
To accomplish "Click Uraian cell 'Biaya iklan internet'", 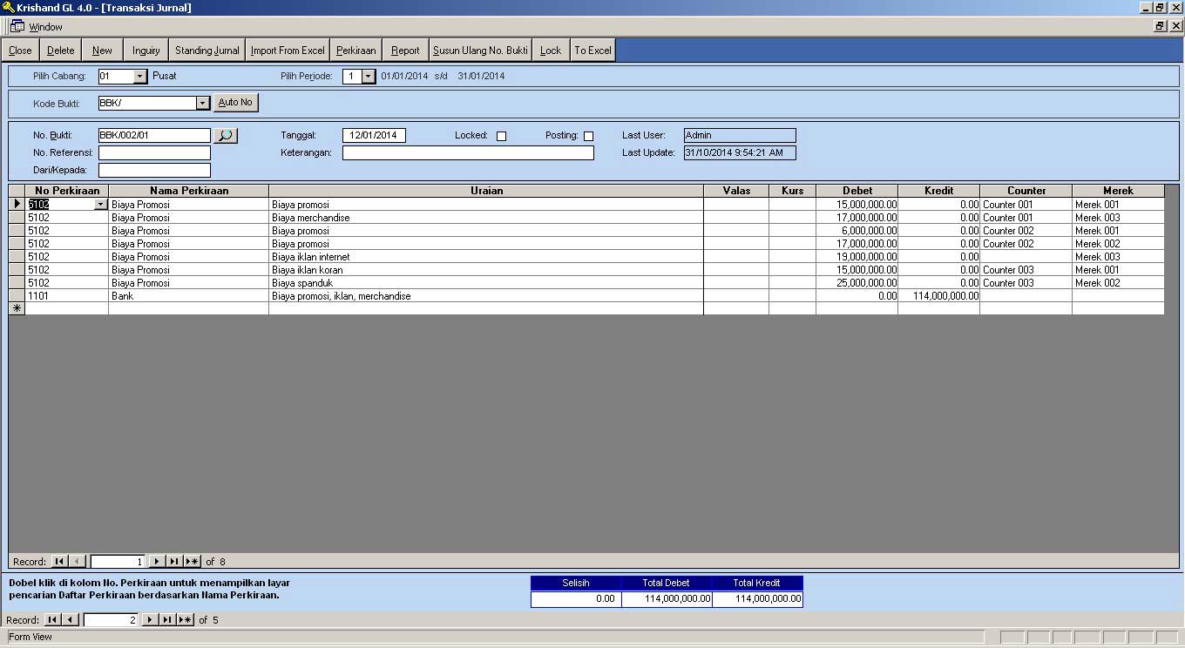I will click(486, 257).
